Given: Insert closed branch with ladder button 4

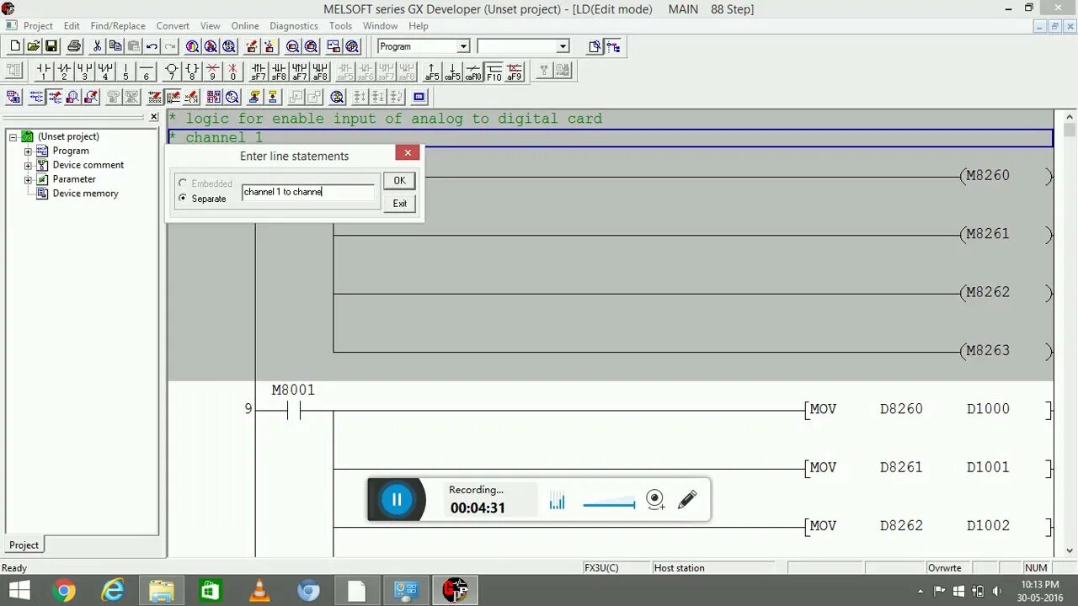Looking at the screenshot, I should (105, 72).
